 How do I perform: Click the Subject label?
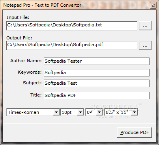coord(32,83)
